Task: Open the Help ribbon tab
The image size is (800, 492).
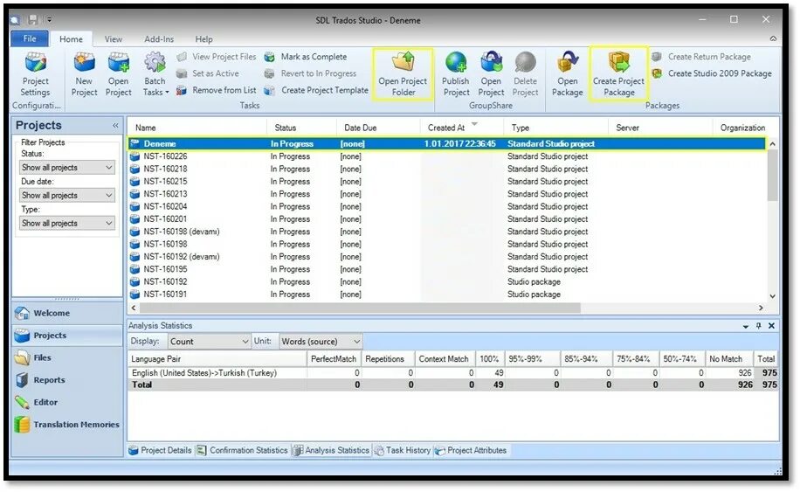Action: click(x=203, y=39)
